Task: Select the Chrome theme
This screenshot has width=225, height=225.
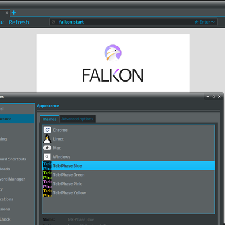Action: 129,130
